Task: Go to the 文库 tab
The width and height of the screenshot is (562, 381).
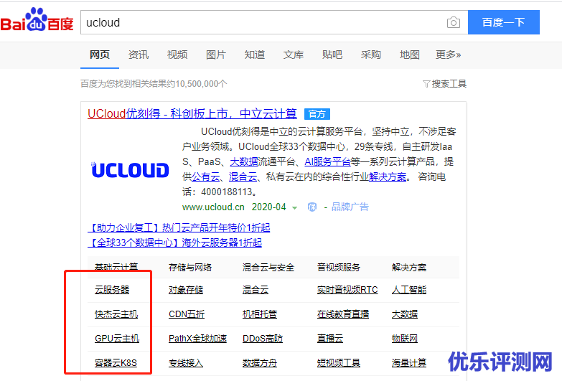Action: coord(293,55)
